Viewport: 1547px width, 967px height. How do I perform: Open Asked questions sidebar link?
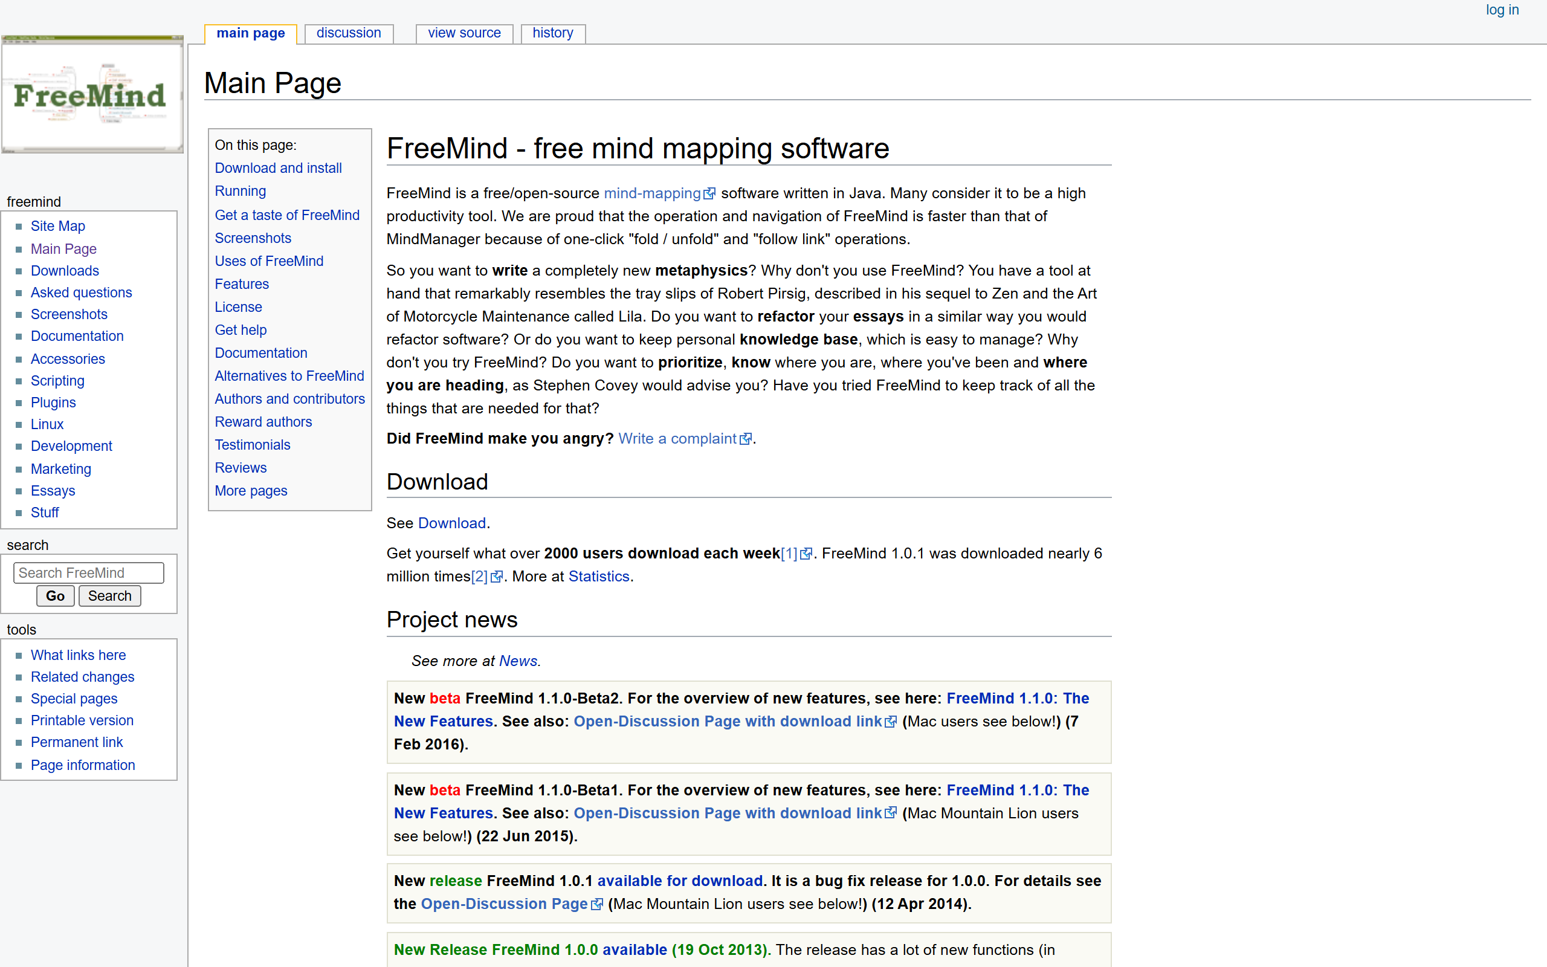click(81, 293)
